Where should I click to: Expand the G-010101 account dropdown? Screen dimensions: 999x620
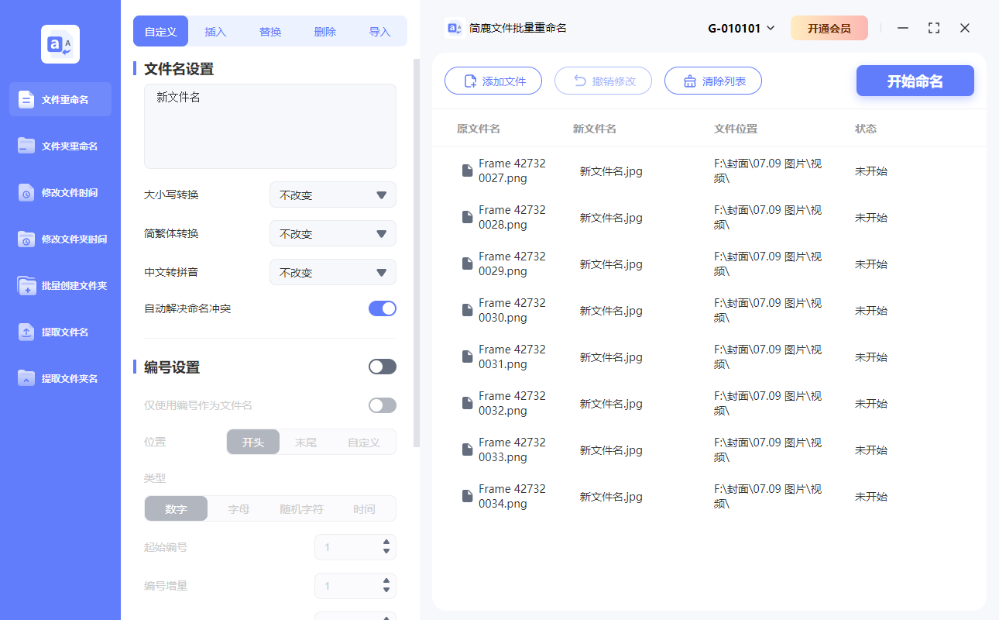pyautogui.click(x=741, y=29)
